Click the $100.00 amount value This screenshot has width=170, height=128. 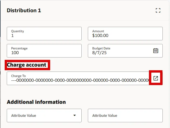coord(100,36)
